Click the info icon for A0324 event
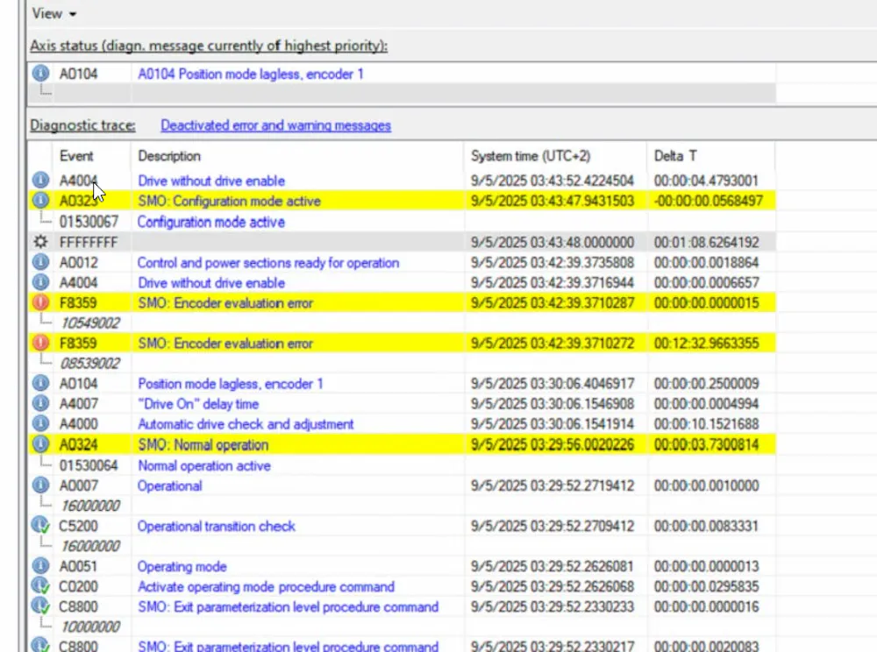This screenshot has width=877, height=652. (x=40, y=444)
